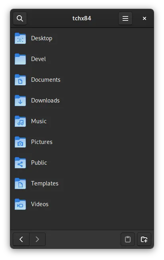Click the clipboard paste button
Image resolution: width=164 pixels, height=260 pixels.
tap(128, 239)
